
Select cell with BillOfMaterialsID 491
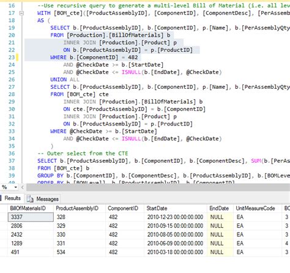click(x=31, y=252)
